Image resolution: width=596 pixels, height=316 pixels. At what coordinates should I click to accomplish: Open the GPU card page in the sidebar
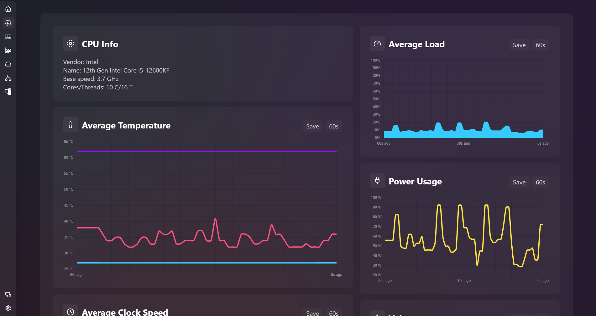(x=8, y=50)
